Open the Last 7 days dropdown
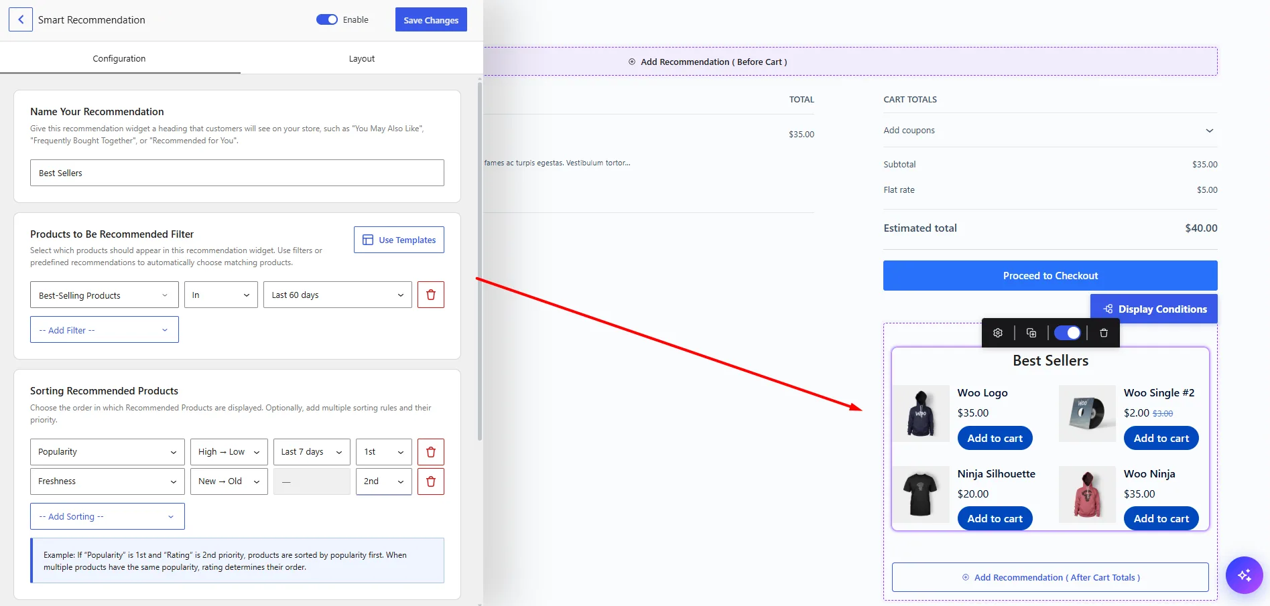The image size is (1270, 606). pyautogui.click(x=312, y=452)
